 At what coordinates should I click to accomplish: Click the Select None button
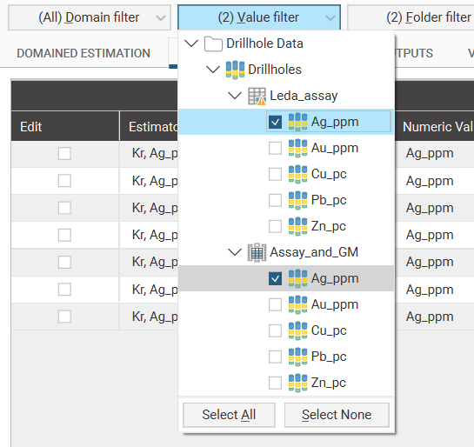coord(337,415)
